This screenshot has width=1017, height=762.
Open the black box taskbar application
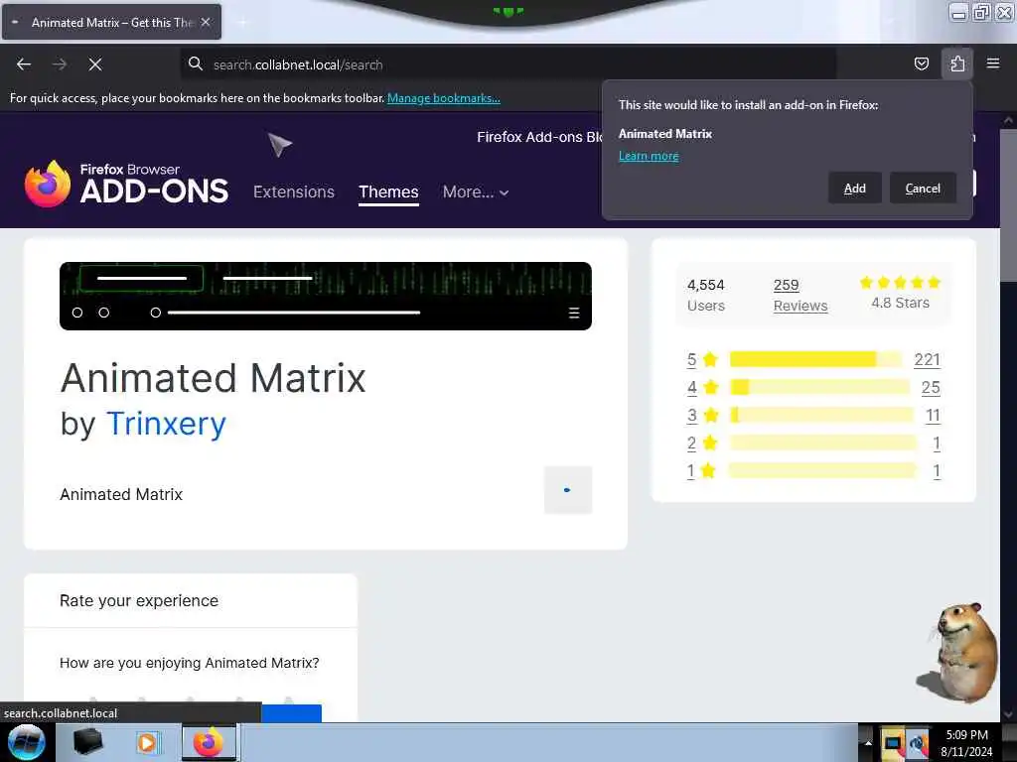point(88,742)
